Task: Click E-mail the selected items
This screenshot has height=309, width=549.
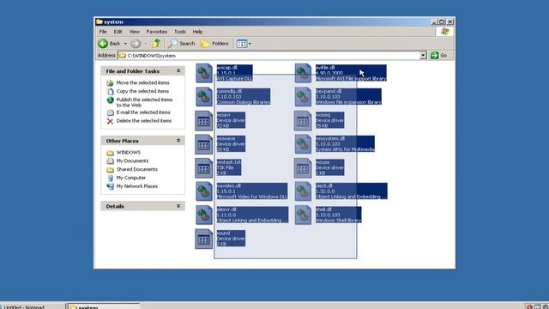Action: coord(143,112)
